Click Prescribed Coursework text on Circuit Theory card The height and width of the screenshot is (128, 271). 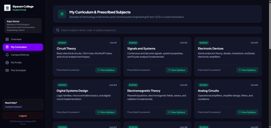coord(68,70)
